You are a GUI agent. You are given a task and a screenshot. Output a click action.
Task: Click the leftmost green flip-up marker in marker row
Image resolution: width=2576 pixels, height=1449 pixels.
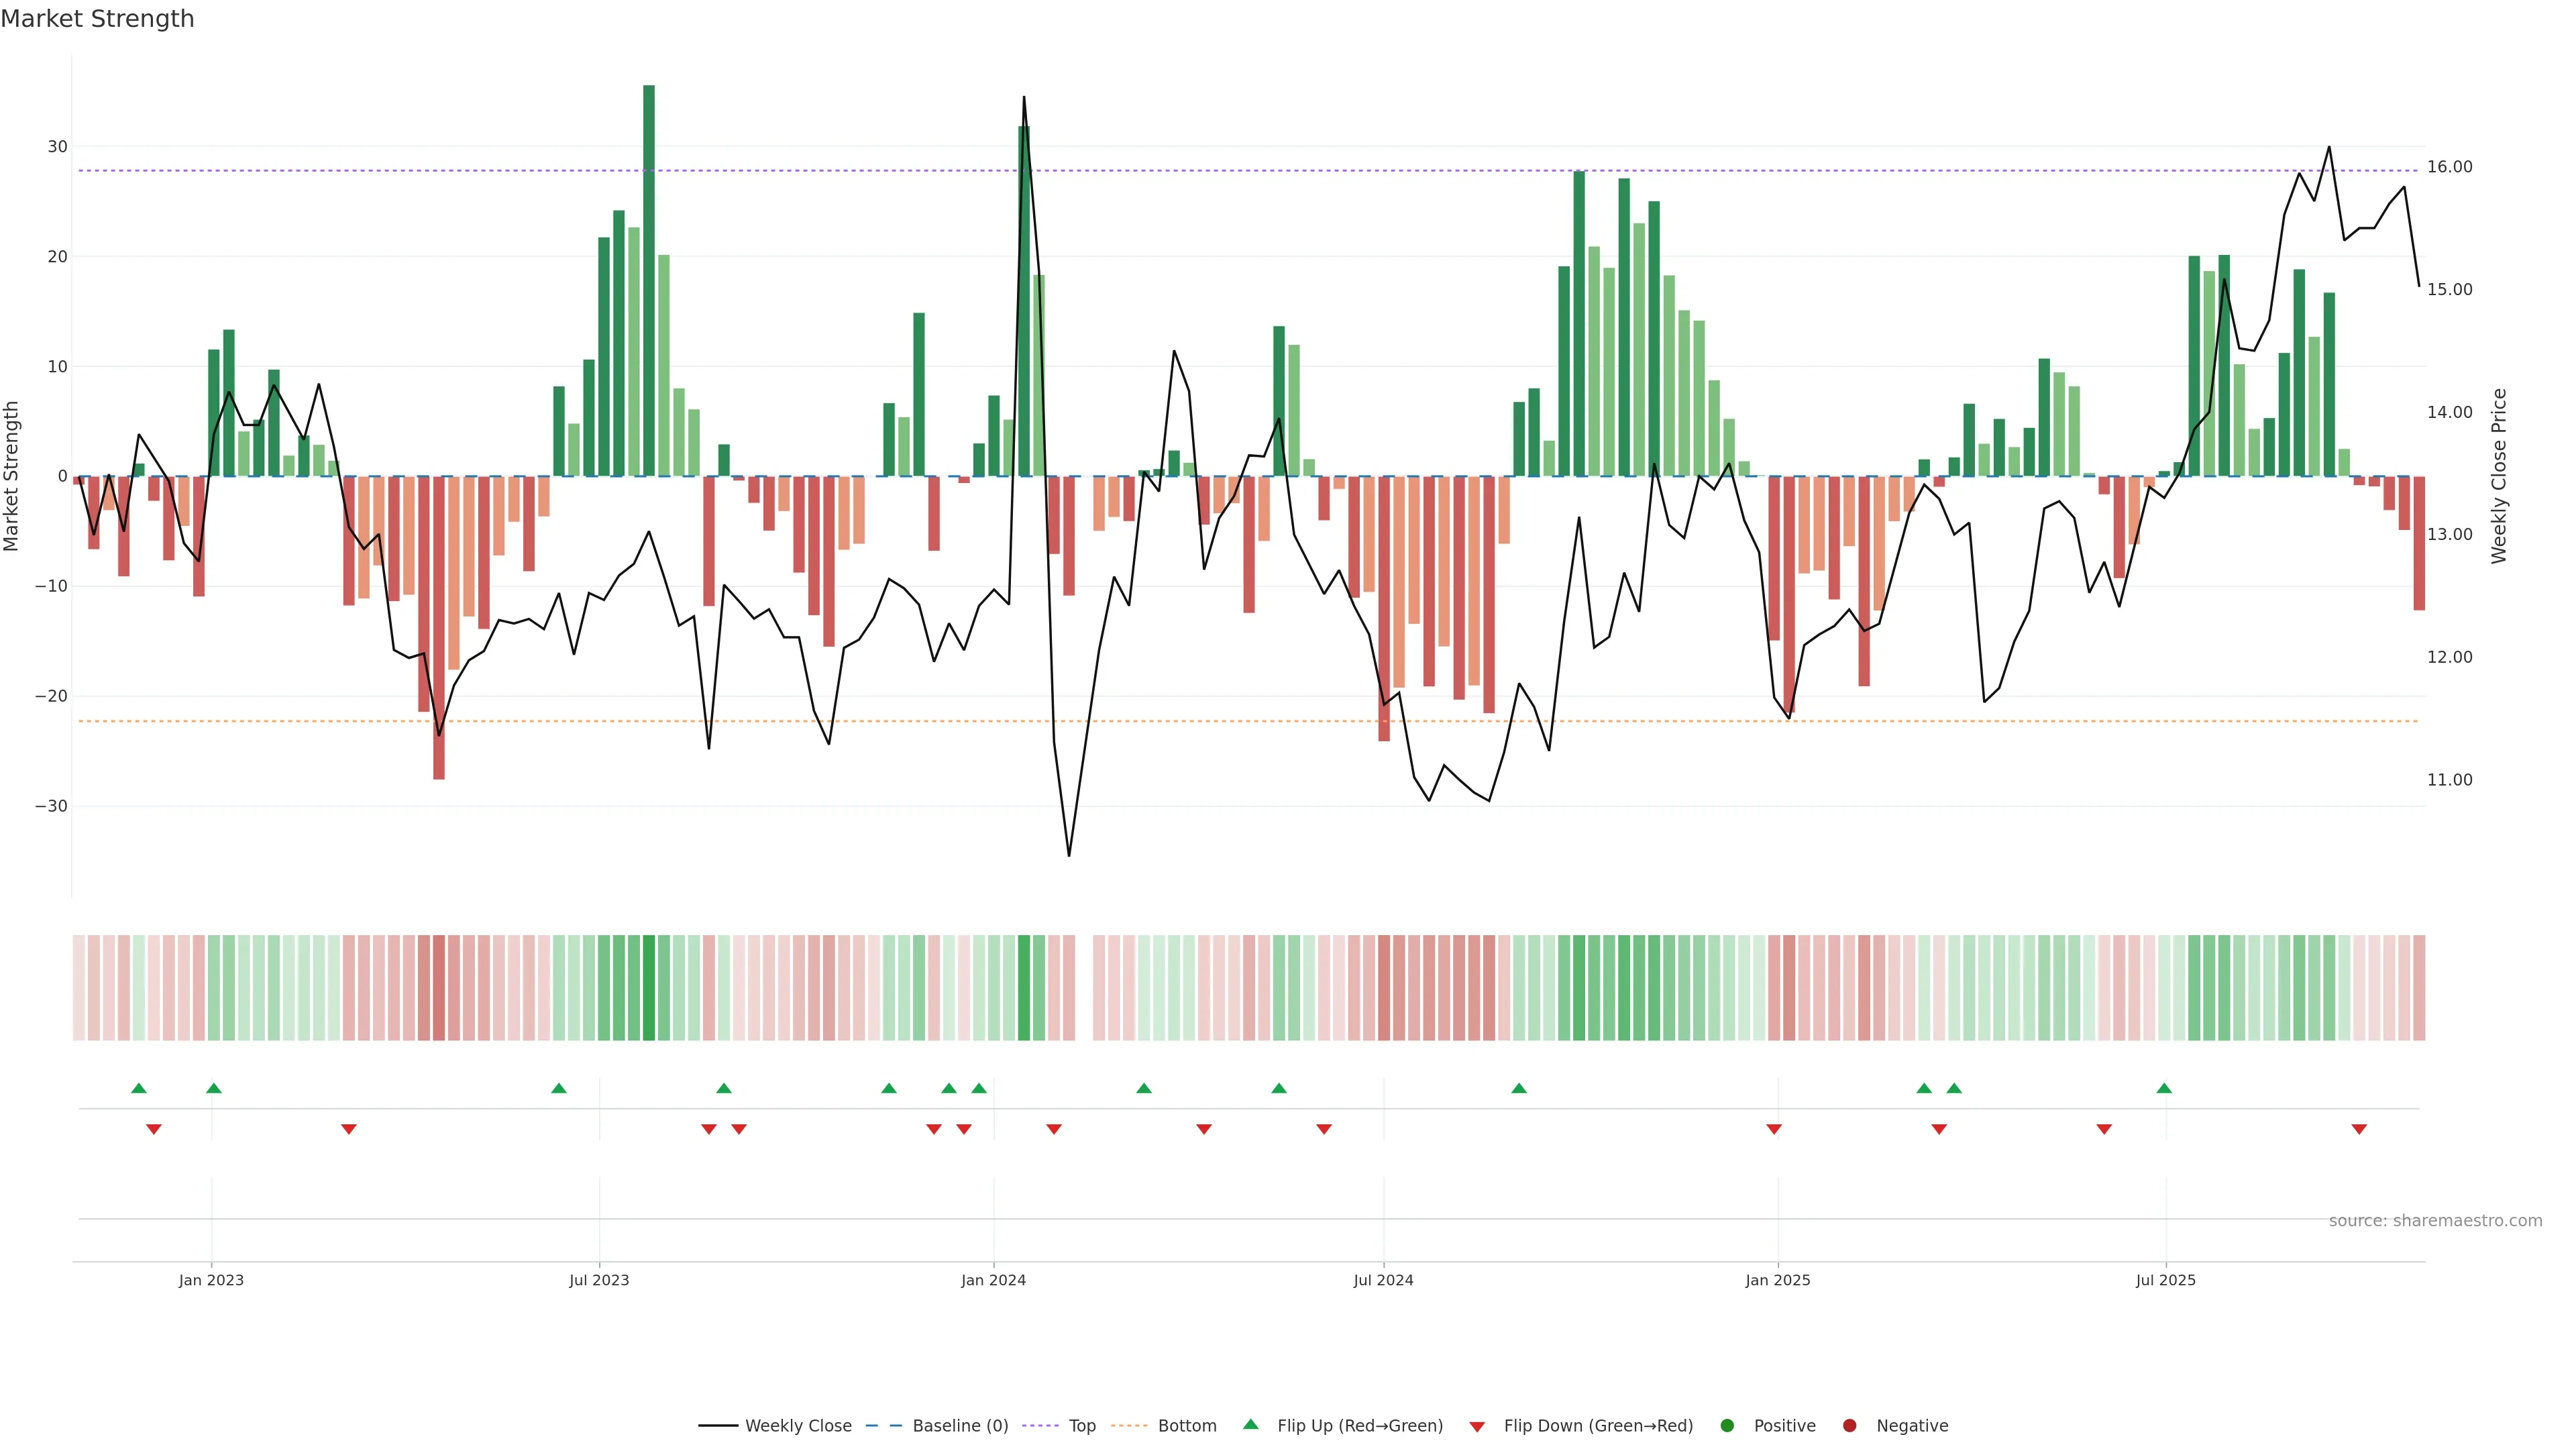(139, 1088)
